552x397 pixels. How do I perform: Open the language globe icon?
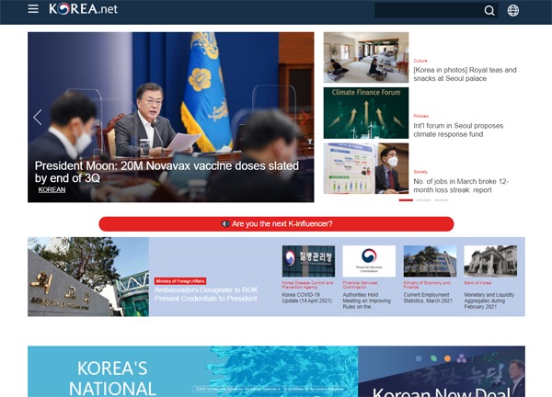point(513,11)
